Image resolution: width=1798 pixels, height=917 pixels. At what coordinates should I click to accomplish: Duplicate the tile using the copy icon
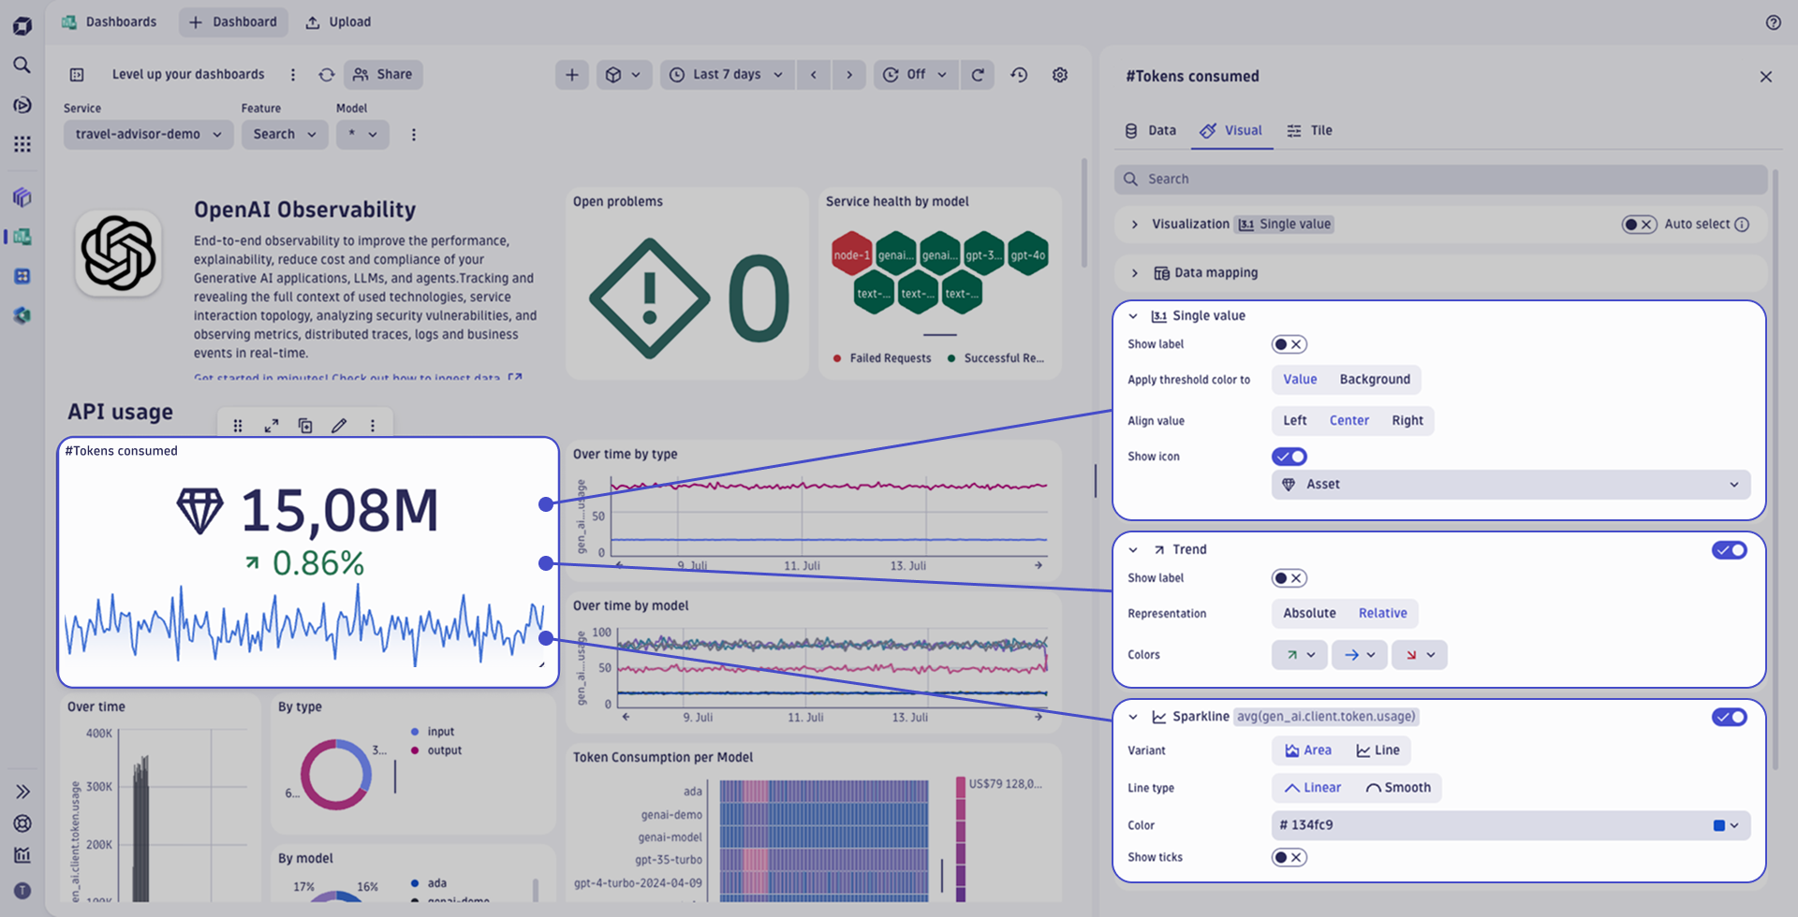(305, 425)
